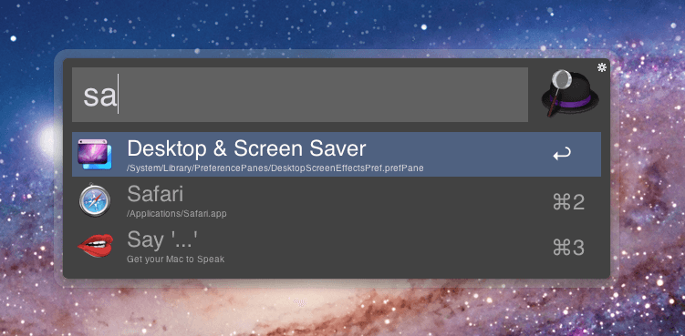Click the ⌘3 shortcut label

pos(568,248)
